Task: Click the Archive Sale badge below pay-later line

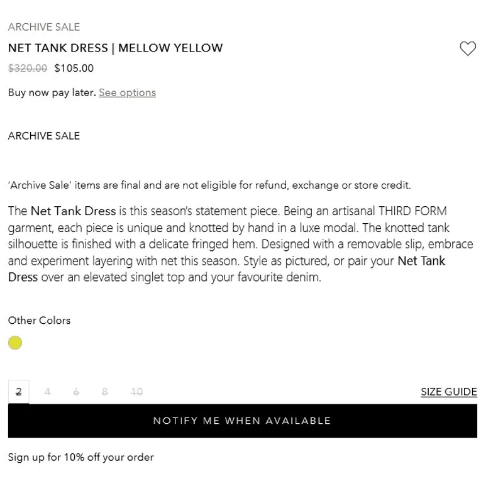Action: 44,135
